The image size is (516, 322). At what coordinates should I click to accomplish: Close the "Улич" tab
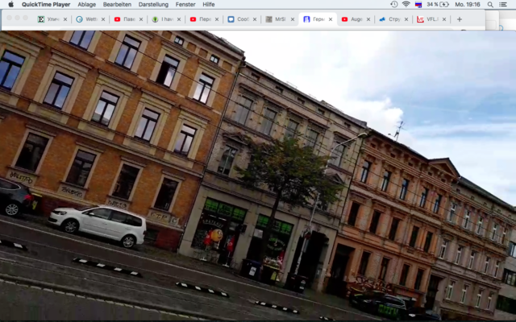pos(65,19)
